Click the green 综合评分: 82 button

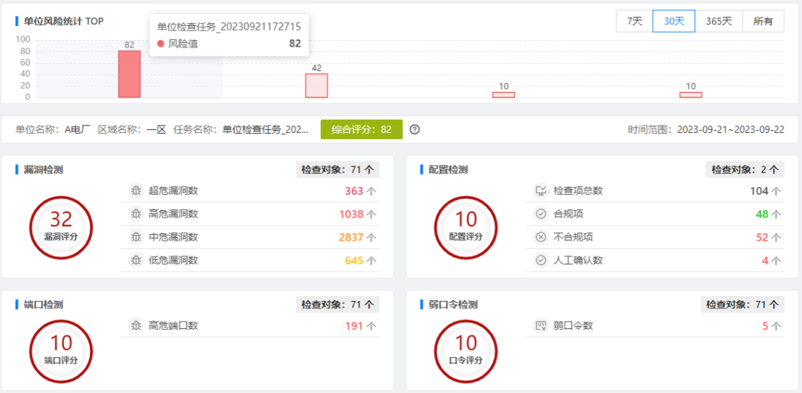(362, 129)
